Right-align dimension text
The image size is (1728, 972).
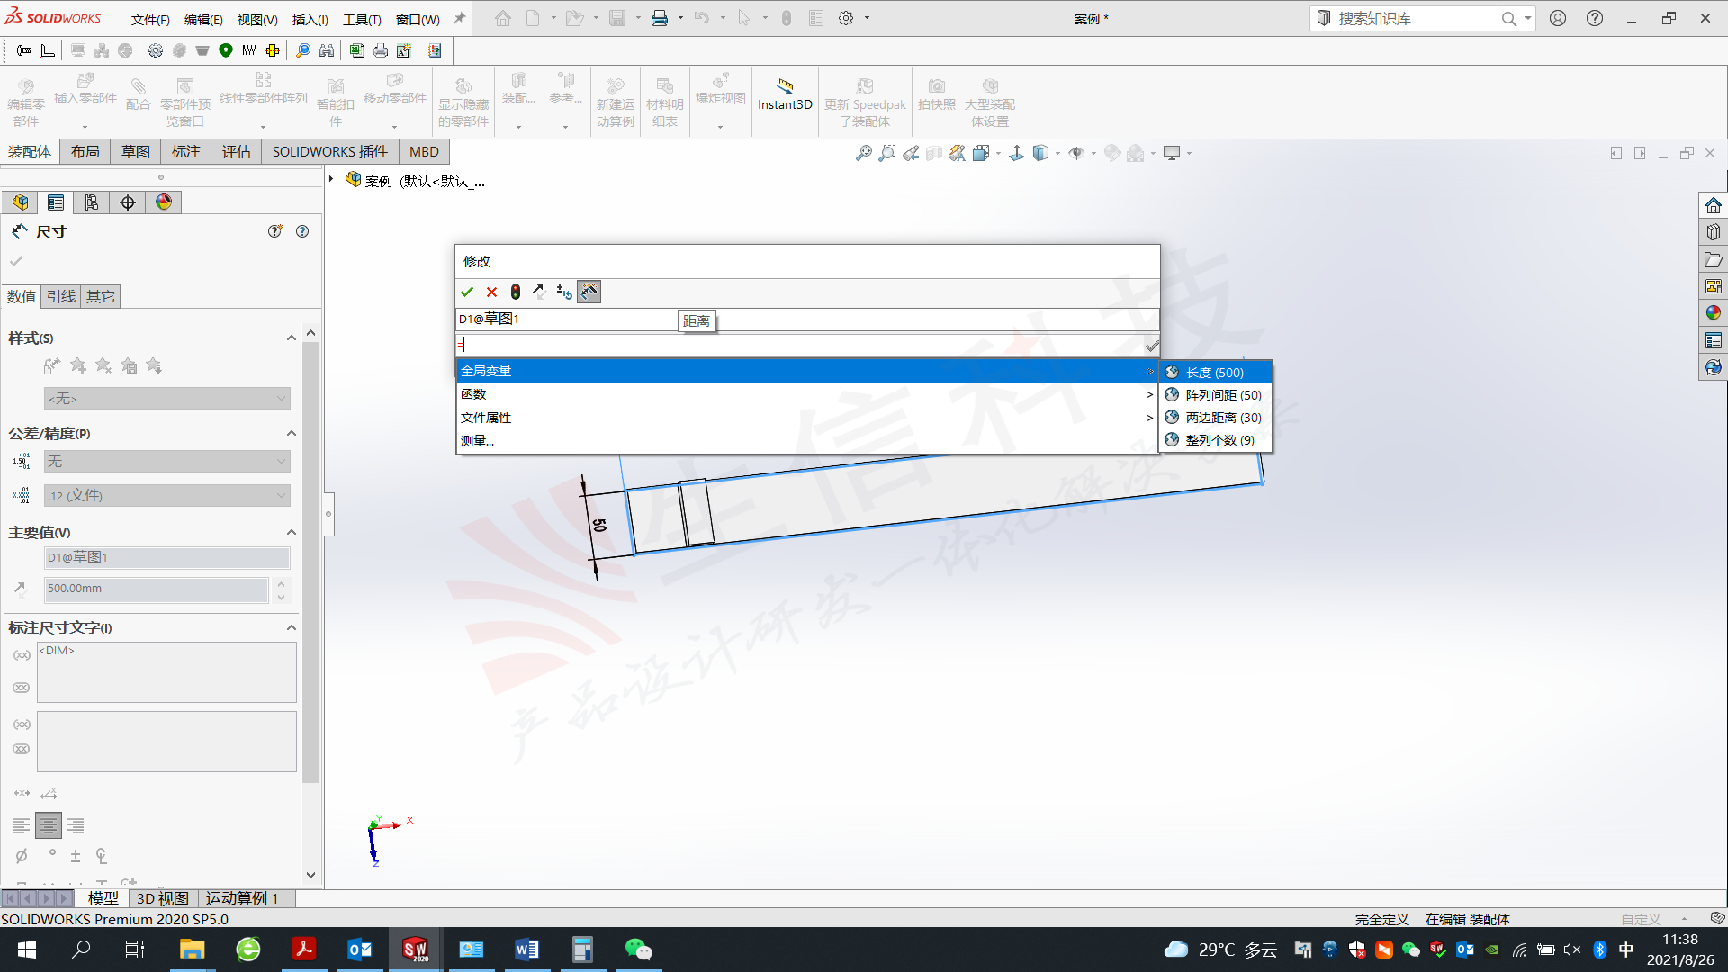76,825
